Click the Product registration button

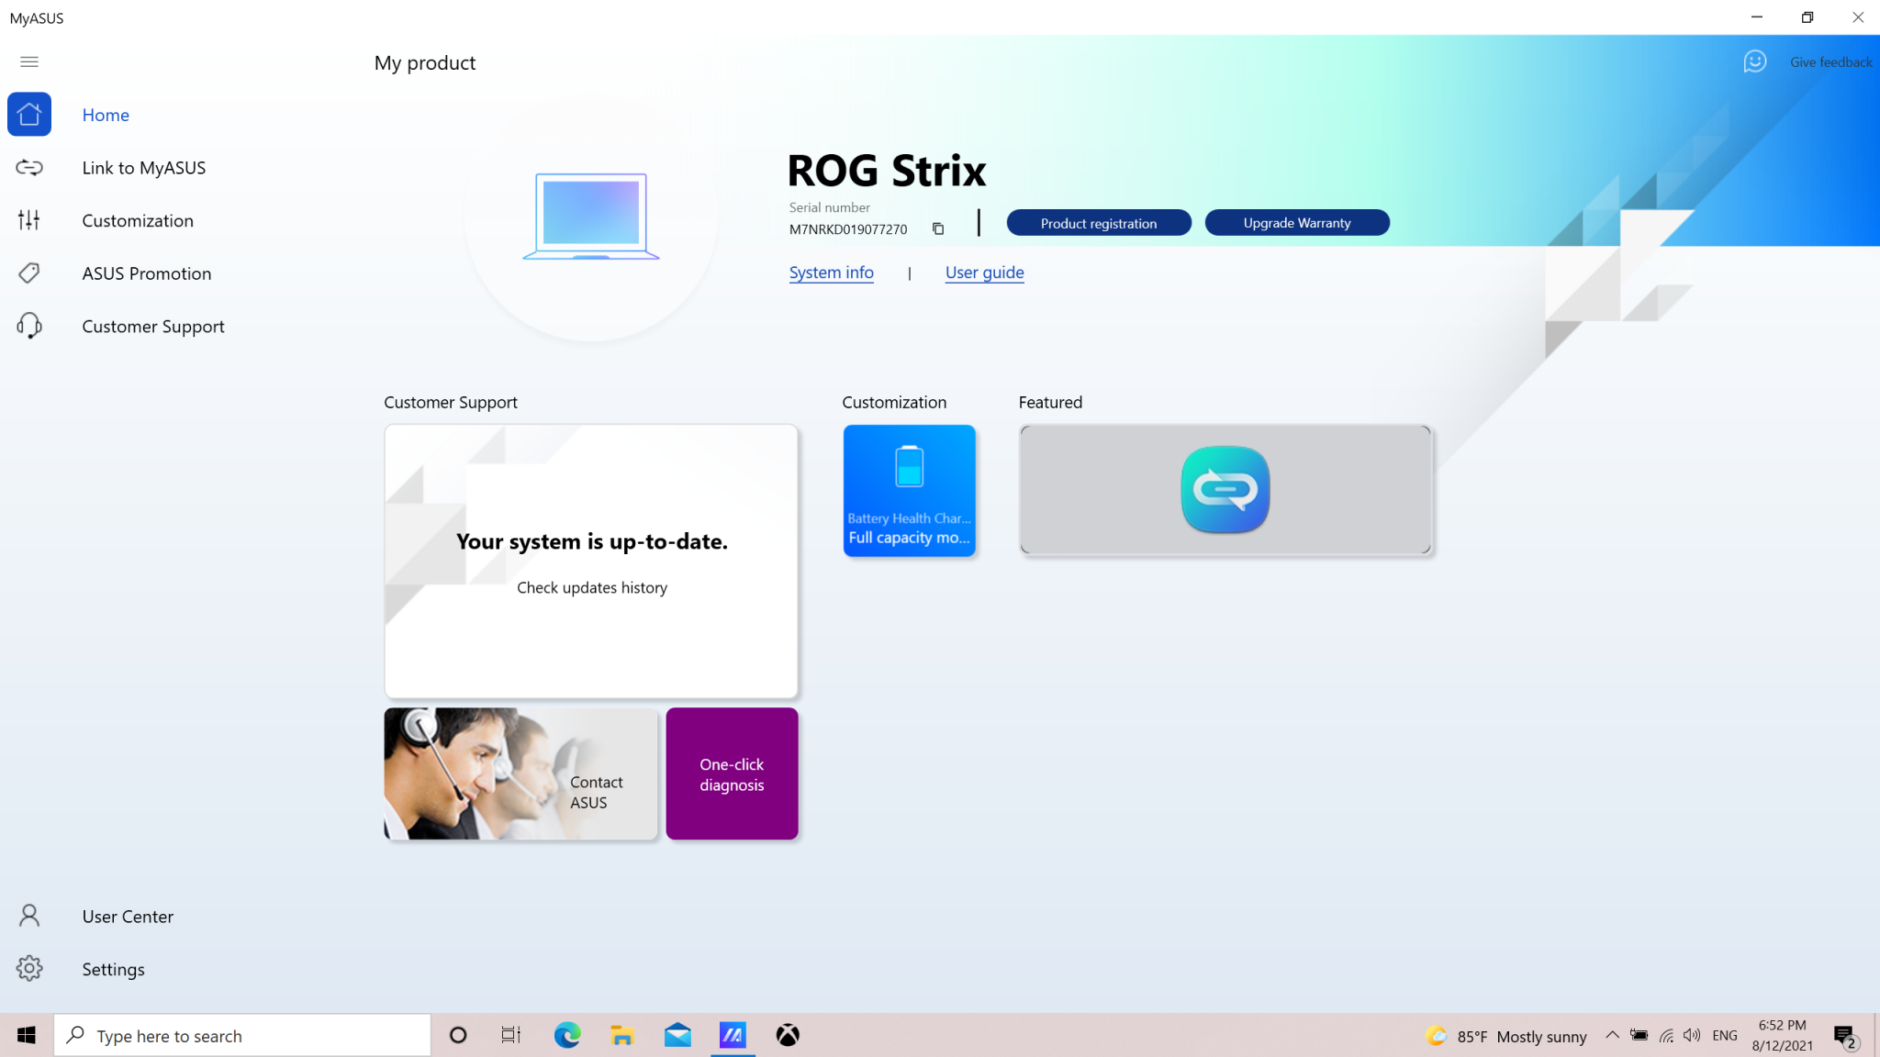[1099, 223]
